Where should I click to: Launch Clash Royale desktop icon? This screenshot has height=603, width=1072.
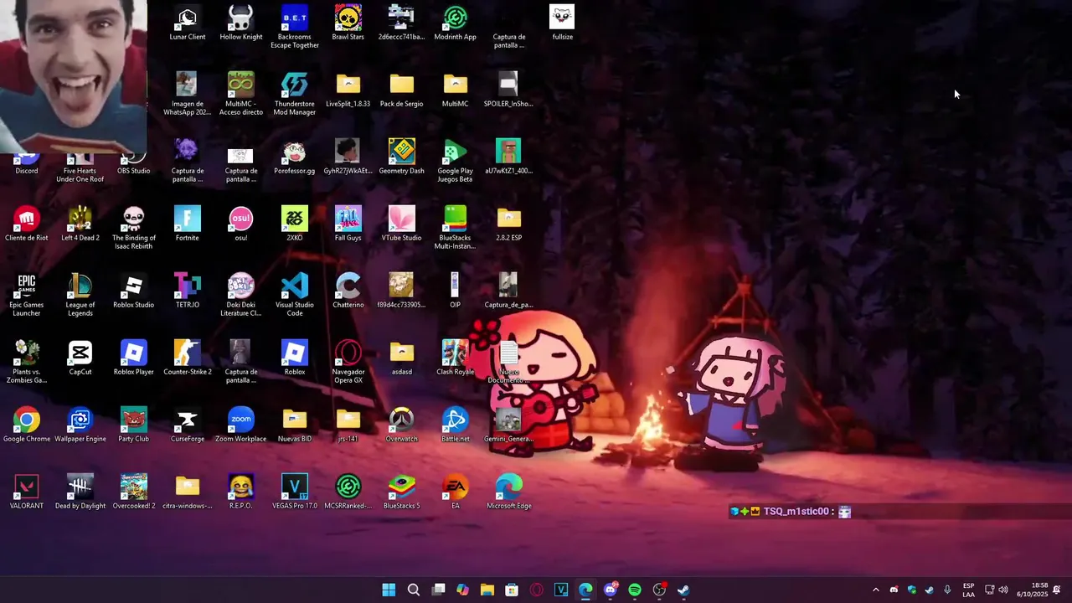pos(456,358)
